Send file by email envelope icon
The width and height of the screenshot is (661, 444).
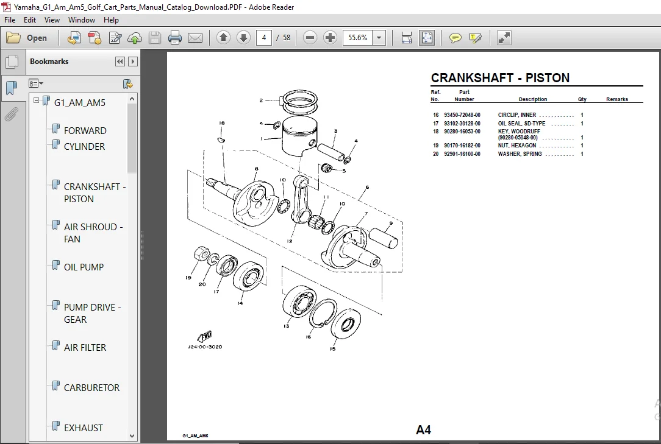tap(195, 38)
